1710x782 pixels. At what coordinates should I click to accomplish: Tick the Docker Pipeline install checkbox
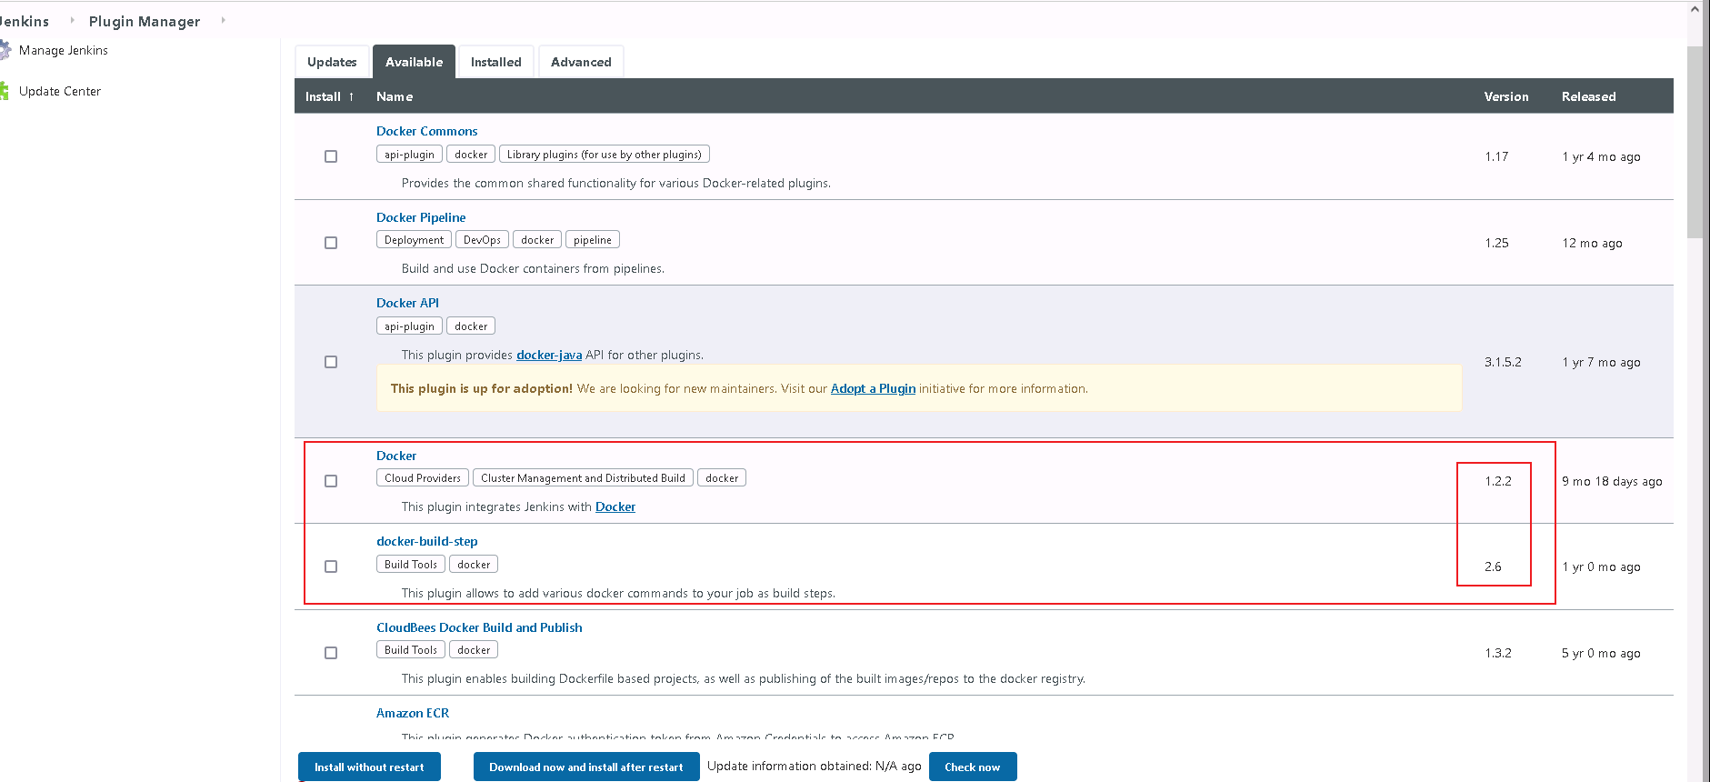[x=331, y=243]
